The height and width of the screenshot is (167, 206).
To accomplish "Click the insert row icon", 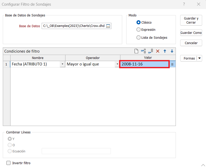I will (x=143, y=51).
